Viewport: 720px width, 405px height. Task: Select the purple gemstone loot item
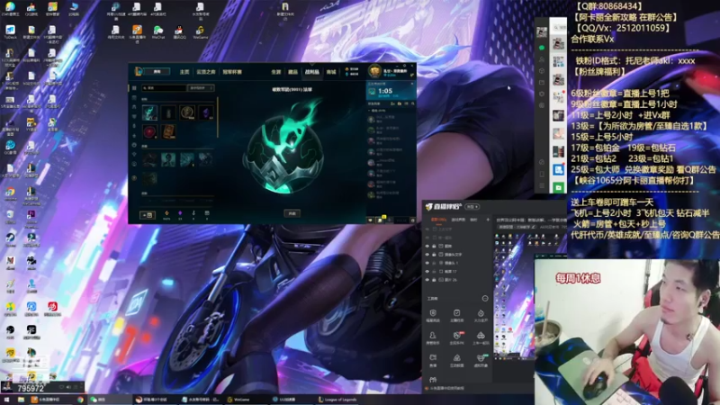tap(206, 112)
